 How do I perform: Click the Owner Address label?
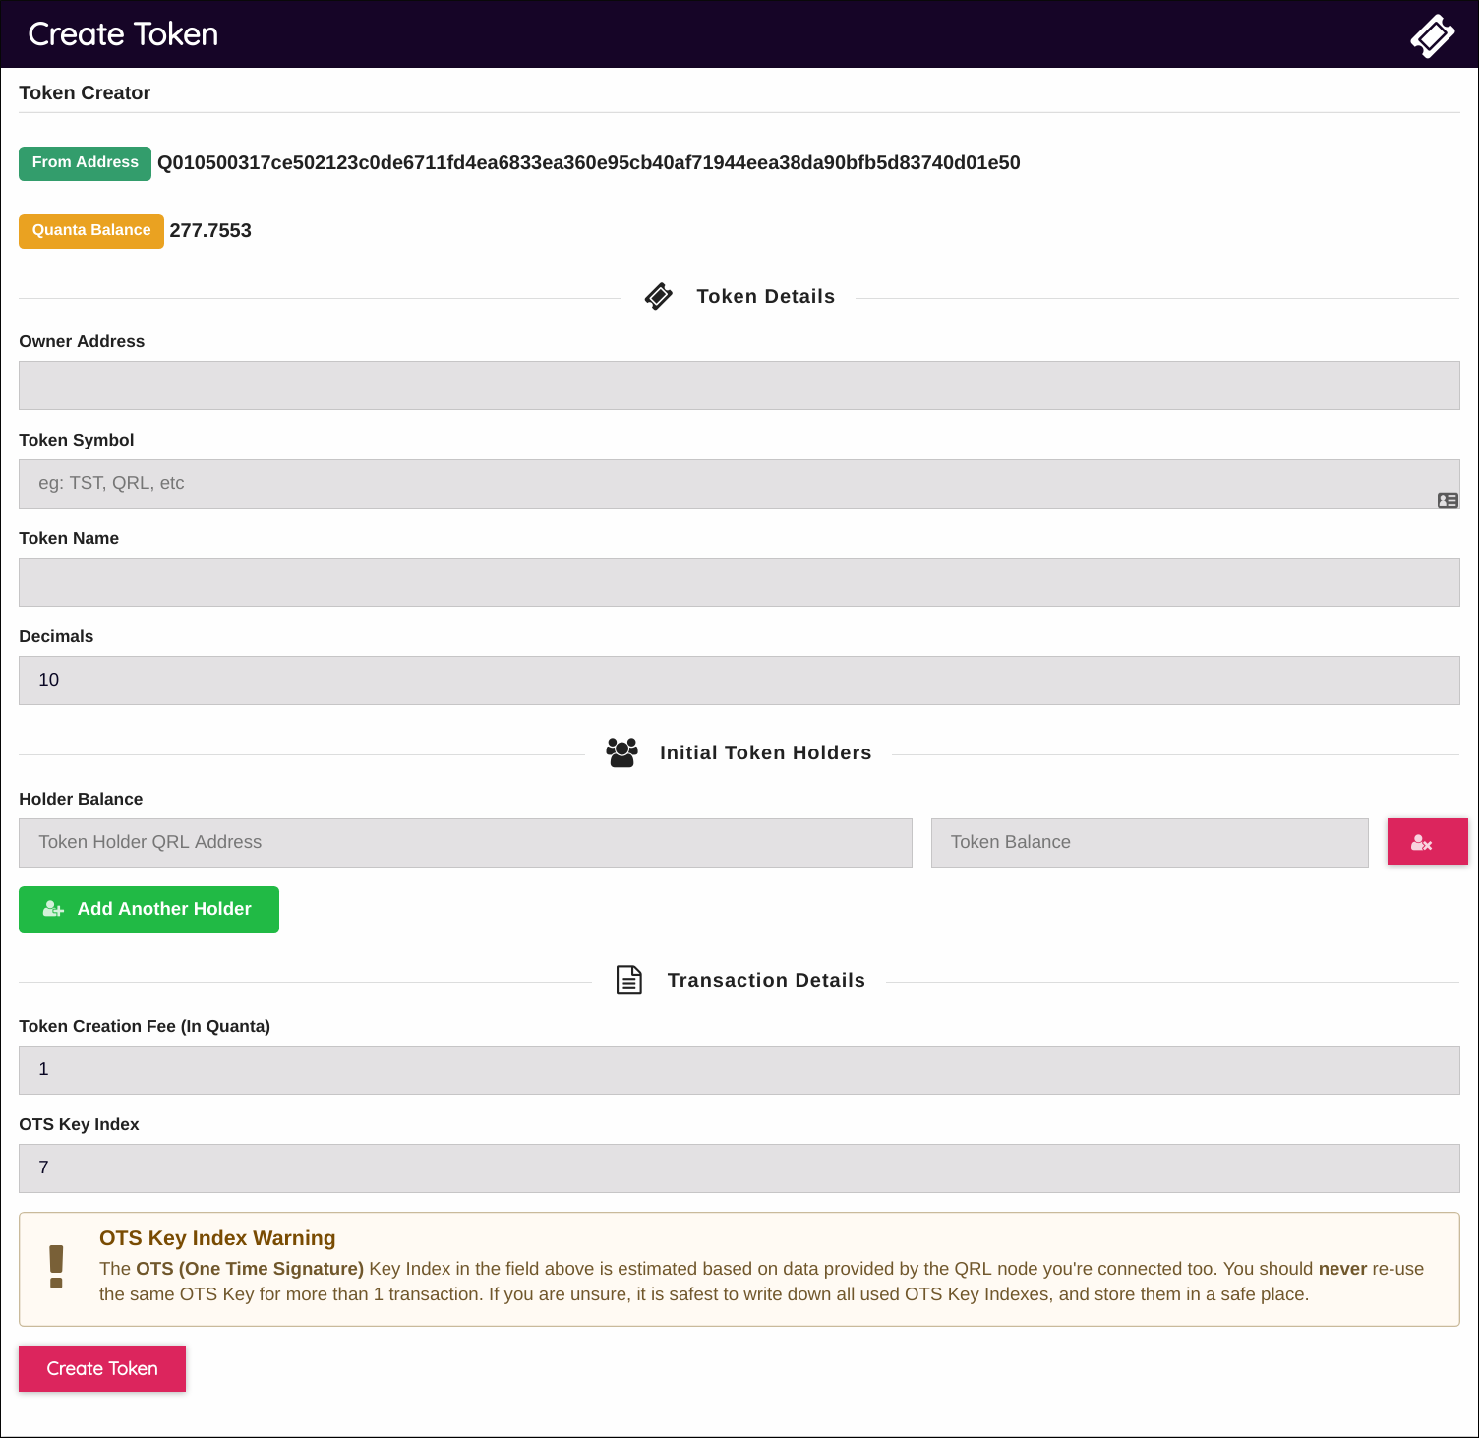click(82, 341)
